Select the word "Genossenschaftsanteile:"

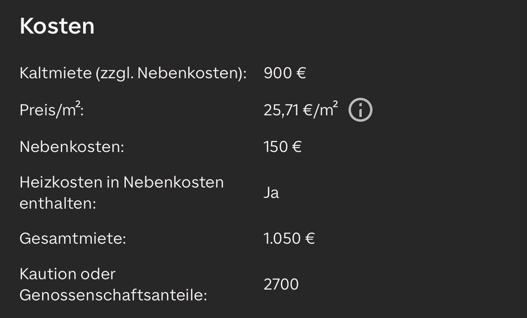click(113, 296)
